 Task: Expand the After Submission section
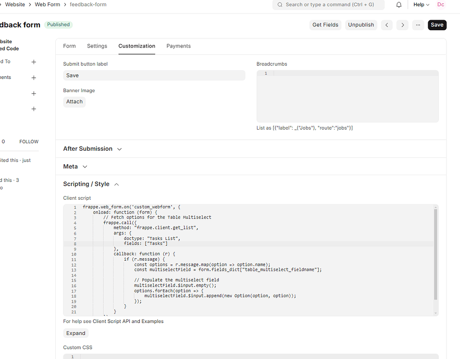92,149
